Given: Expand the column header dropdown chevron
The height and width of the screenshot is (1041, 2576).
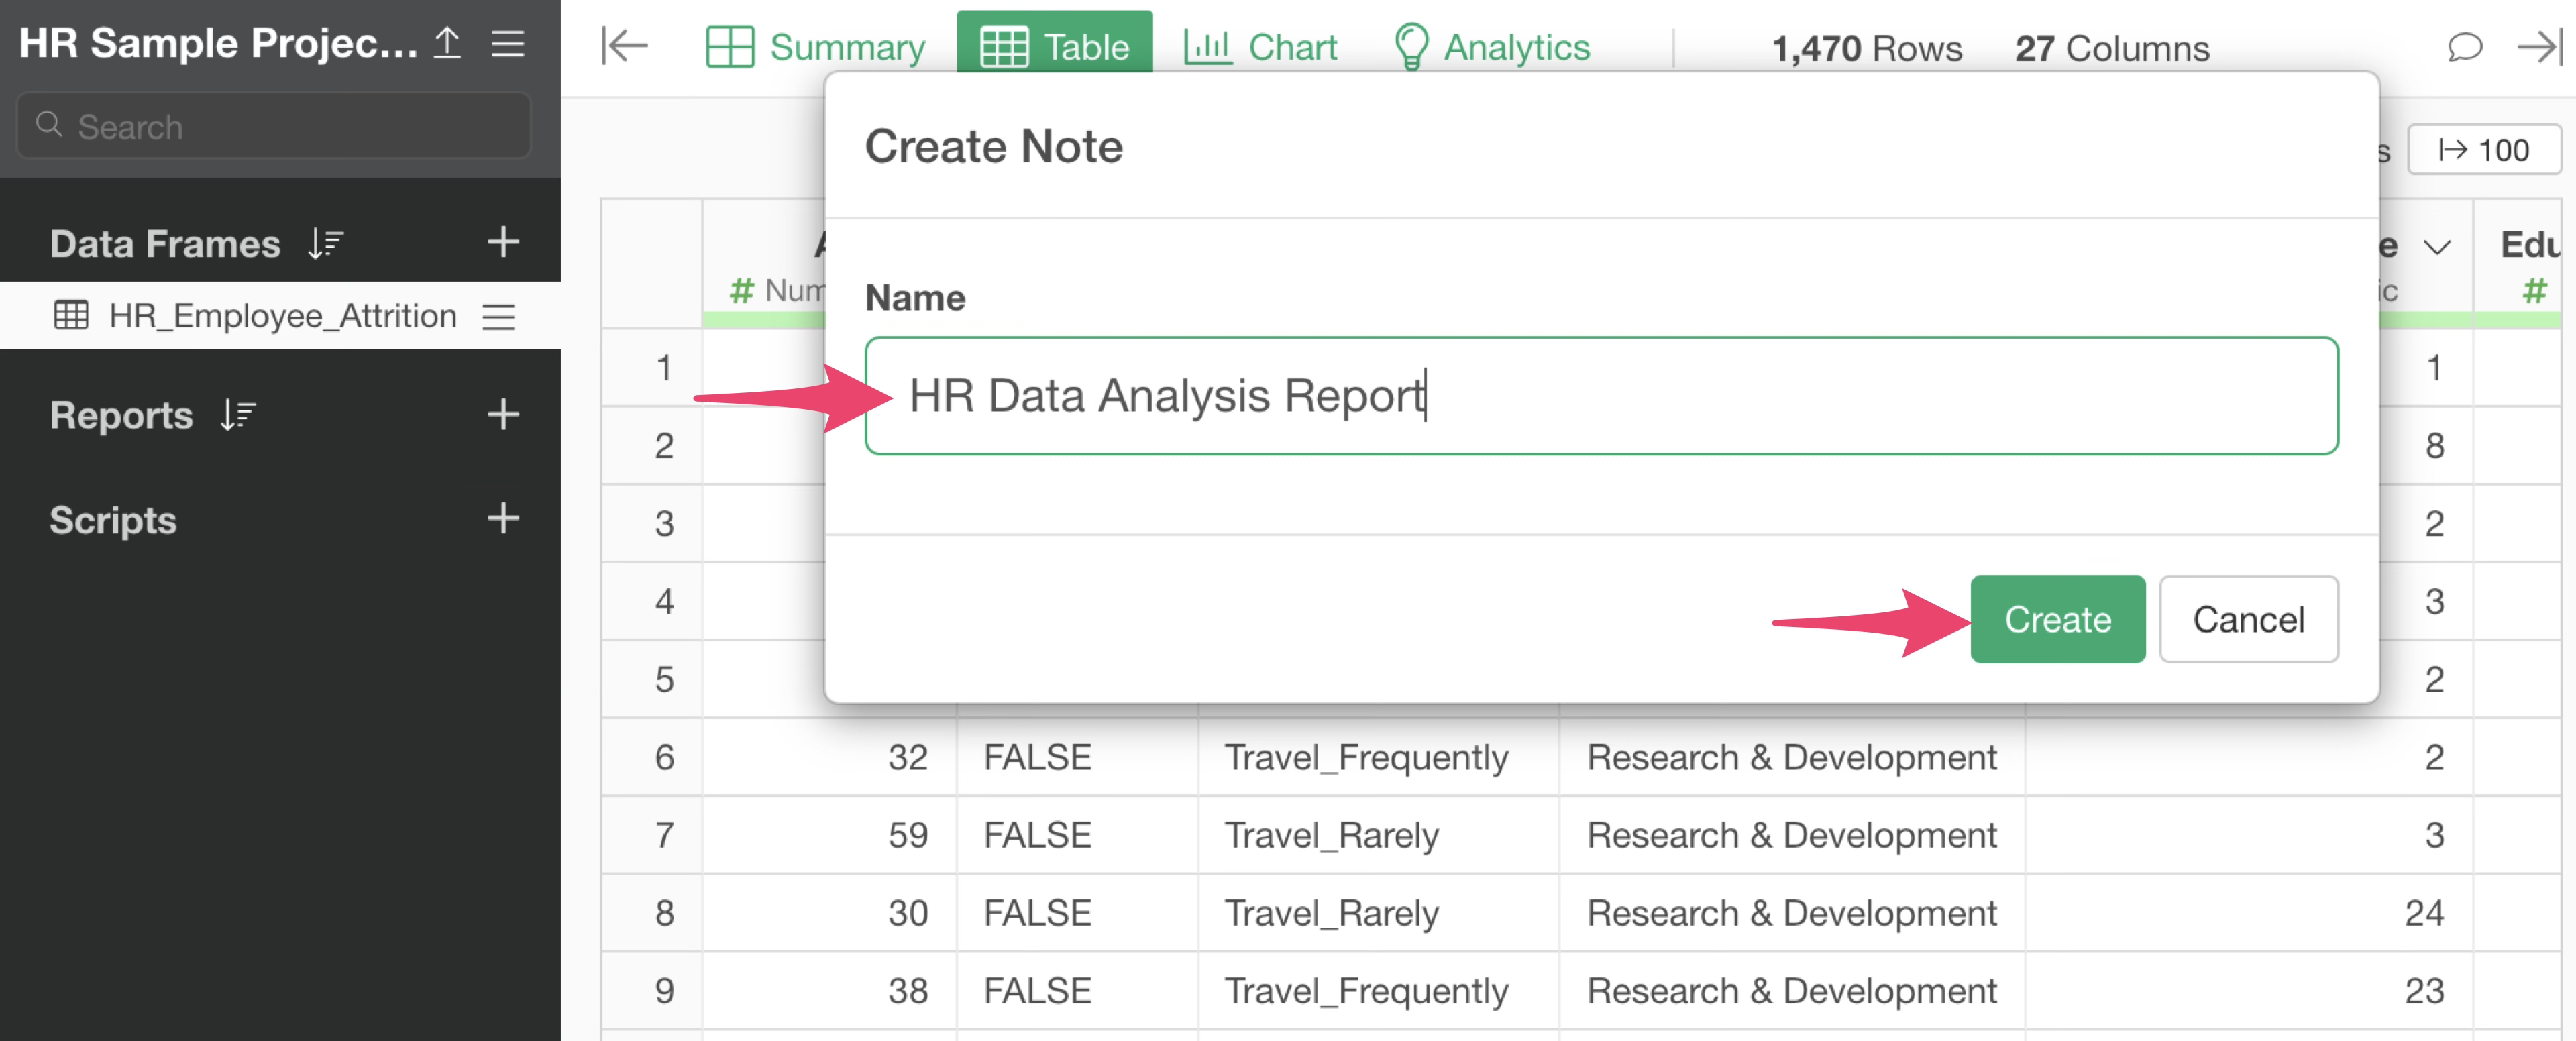Looking at the screenshot, I should point(2438,247).
